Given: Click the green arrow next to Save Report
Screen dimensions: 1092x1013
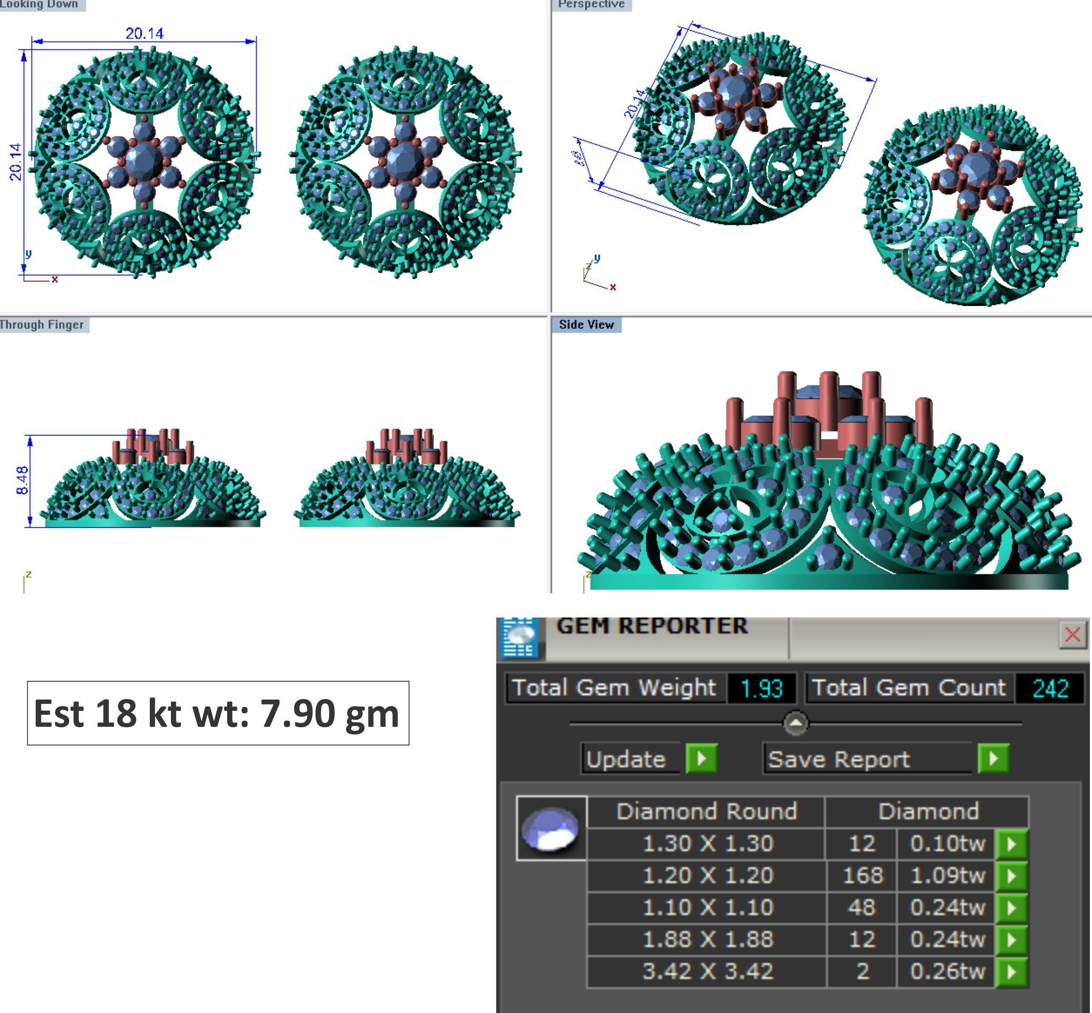Looking at the screenshot, I should click(993, 759).
